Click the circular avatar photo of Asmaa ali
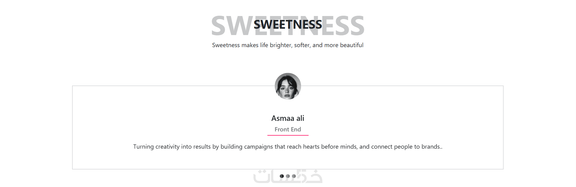Image resolution: width=576 pixels, height=187 pixels. tap(288, 86)
